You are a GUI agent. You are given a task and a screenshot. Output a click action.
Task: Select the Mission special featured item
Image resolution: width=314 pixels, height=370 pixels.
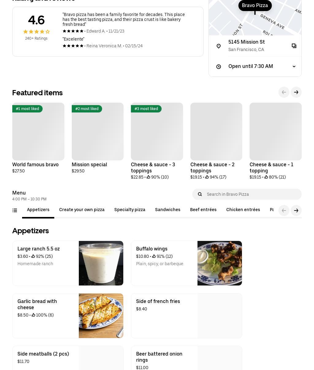[98, 132]
